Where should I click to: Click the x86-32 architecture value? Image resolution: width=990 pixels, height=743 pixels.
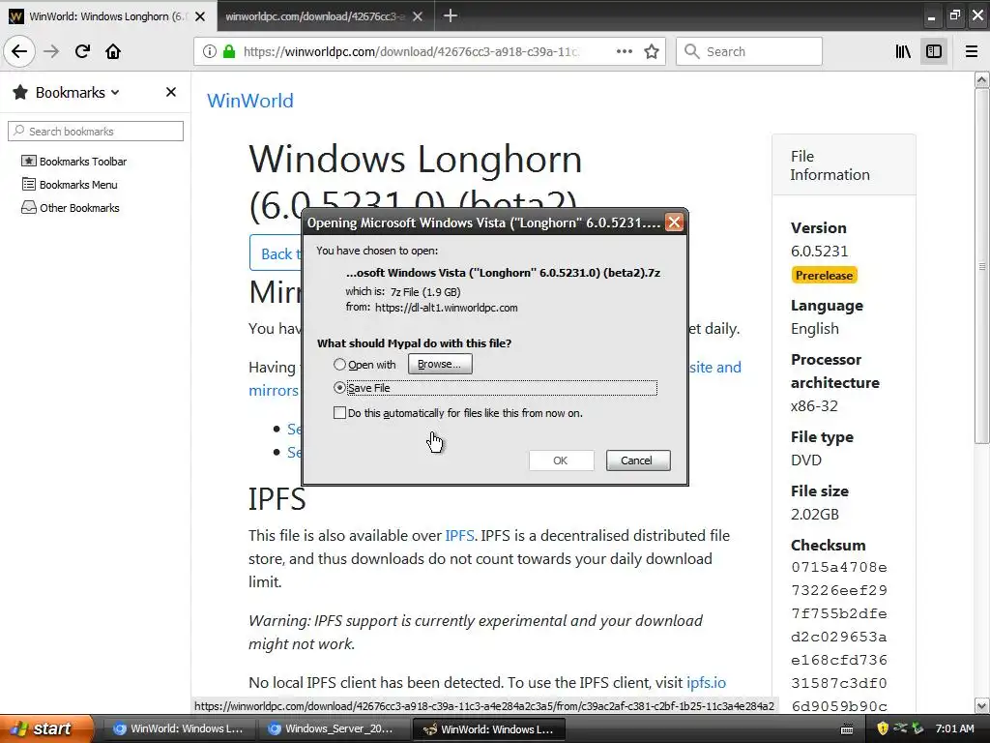click(x=814, y=405)
